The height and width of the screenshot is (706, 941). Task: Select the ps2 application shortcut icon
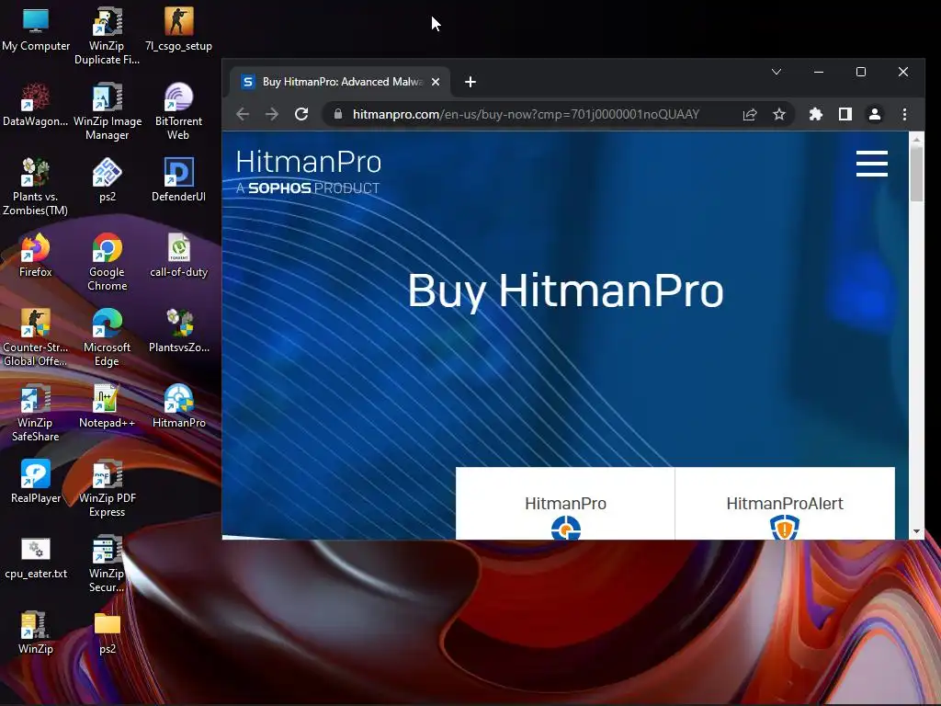107,180
